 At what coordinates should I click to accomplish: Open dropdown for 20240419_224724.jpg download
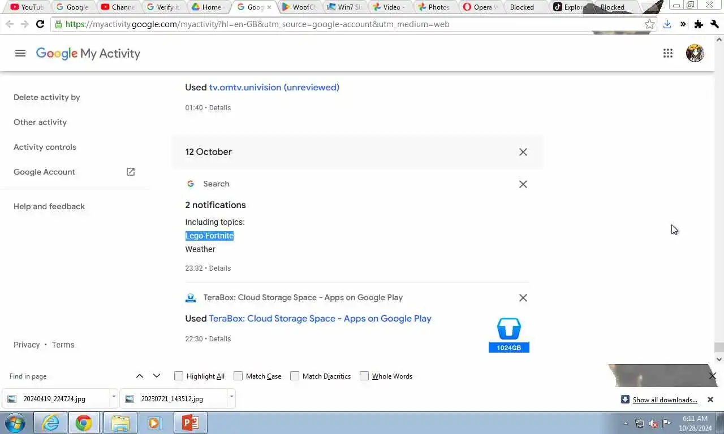pyautogui.click(x=114, y=398)
